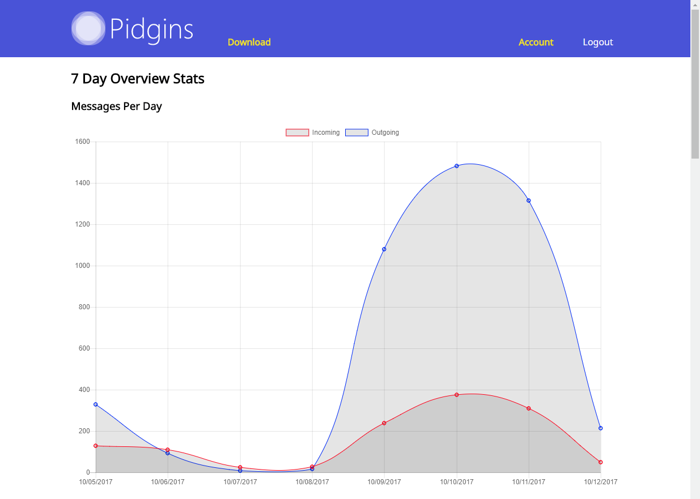Click the Incoming point on 10/06/2017
The image size is (700, 499).
point(168,449)
